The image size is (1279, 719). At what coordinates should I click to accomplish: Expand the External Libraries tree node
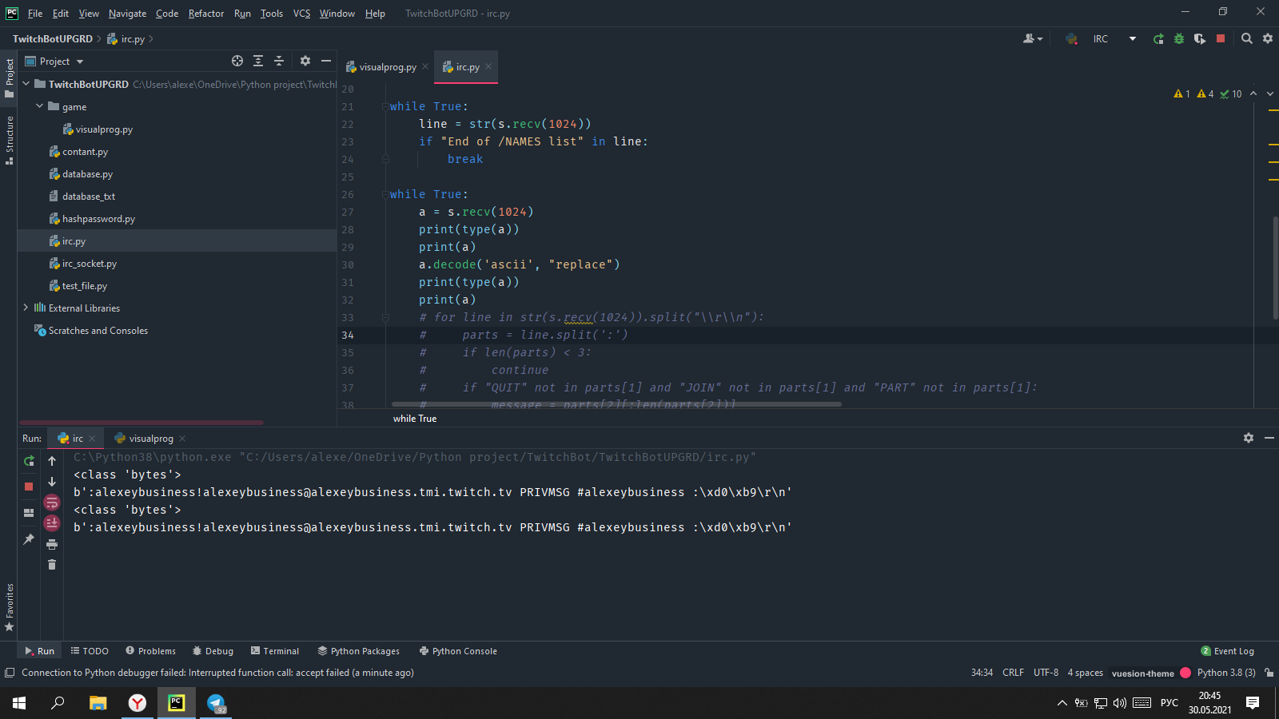(x=26, y=308)
